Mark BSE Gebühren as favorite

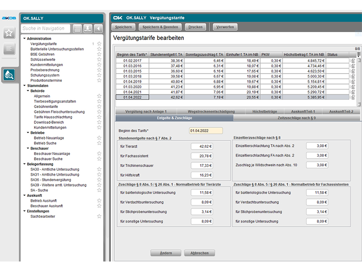[x=99, y=54]
